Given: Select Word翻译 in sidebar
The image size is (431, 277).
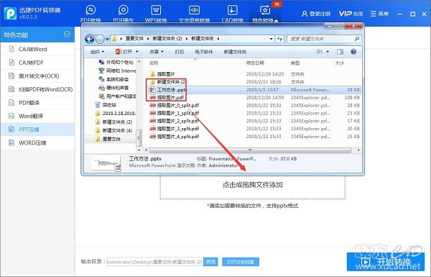Looking at the screenshot, I should pyautogui.click(x=37, y=116).
